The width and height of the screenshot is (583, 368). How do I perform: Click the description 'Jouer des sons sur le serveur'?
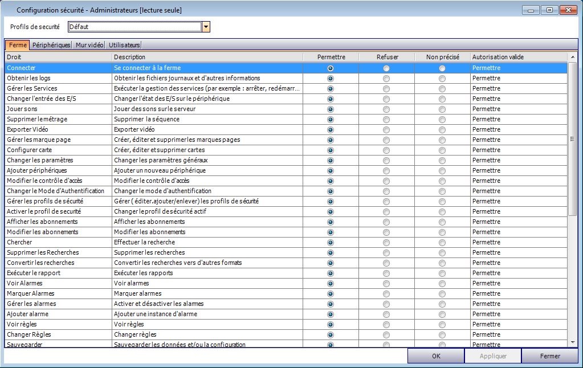pyautogui.click(x=154, y=109)
